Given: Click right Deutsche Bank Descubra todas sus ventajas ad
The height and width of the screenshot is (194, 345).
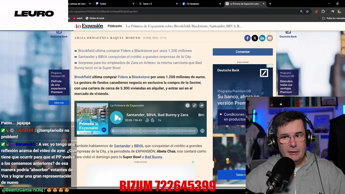Looking at the screenshot, I should (x=288, y=82).
